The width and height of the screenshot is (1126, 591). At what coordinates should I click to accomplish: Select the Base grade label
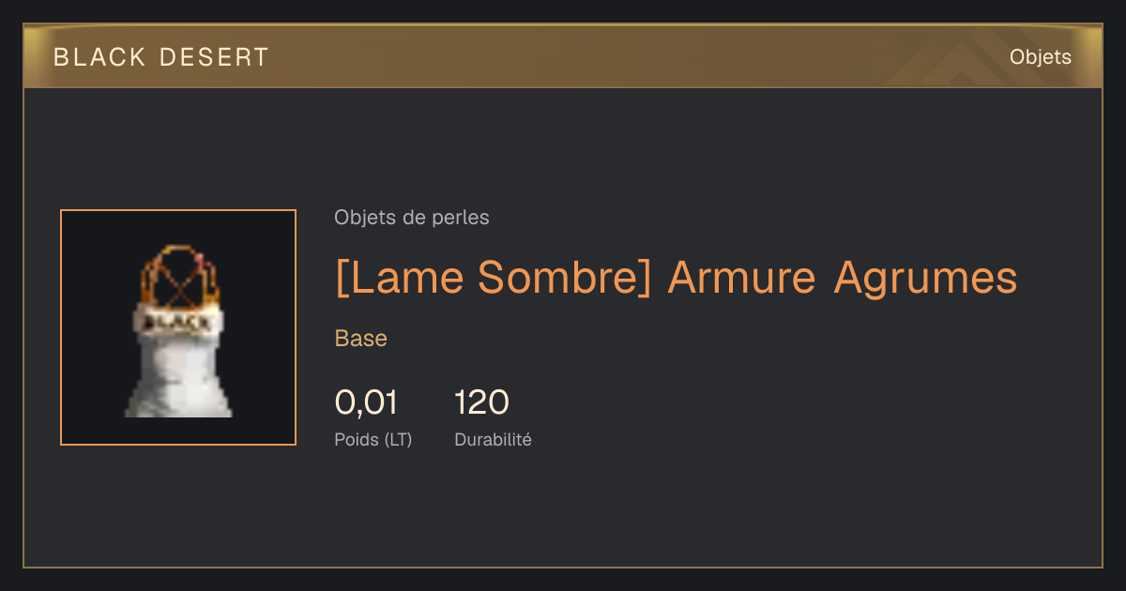click(361, 339)
